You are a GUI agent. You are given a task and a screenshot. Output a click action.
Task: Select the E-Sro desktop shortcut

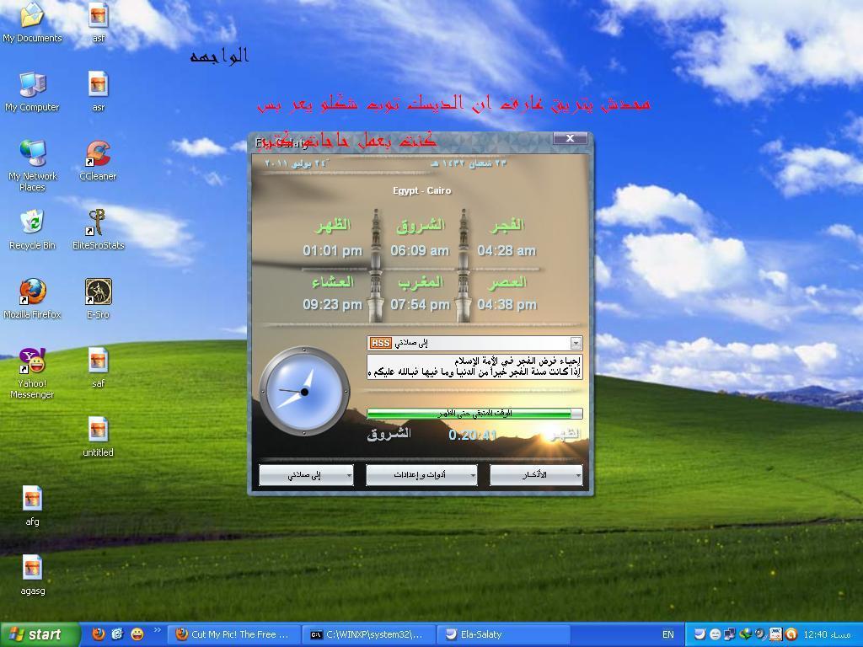(98, 299)
